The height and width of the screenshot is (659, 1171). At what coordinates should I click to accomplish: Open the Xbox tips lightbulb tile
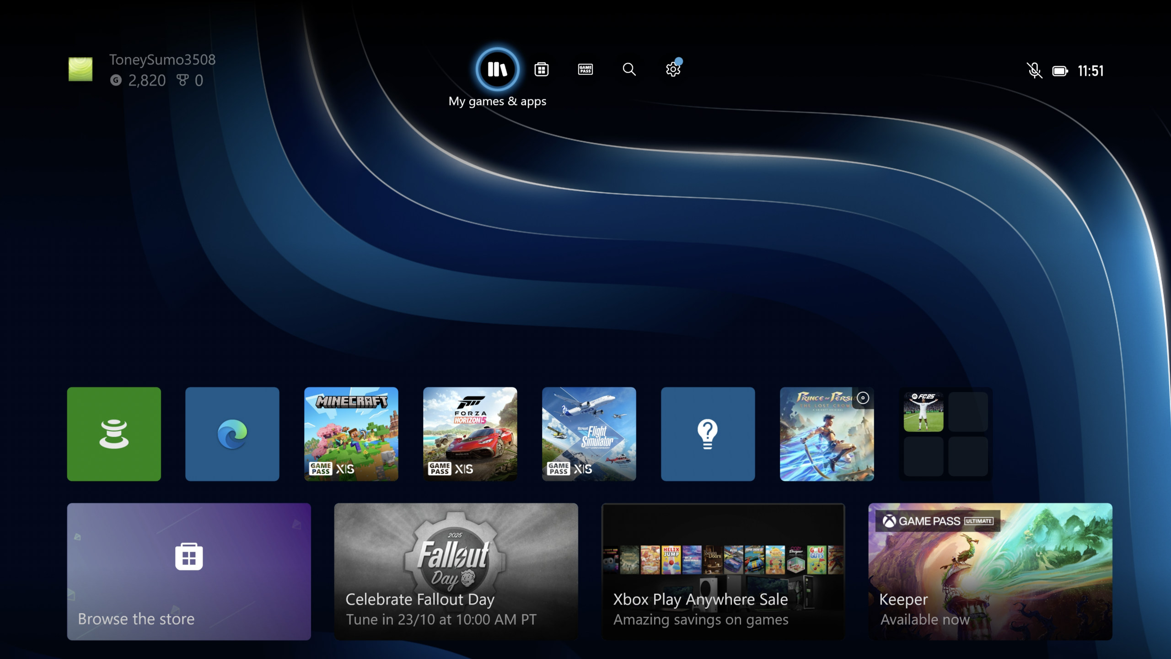708,434
